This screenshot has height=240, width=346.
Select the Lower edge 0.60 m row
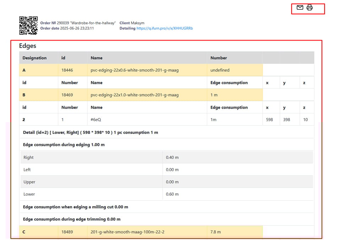click(x=166, y=194)
